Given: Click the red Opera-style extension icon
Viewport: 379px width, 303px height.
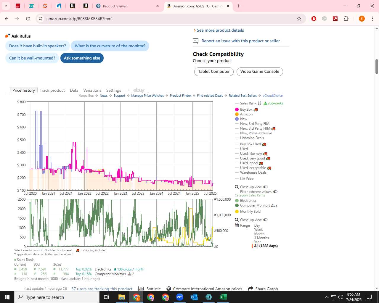Looking at the screenshot, I should click(x=314, y=19).
